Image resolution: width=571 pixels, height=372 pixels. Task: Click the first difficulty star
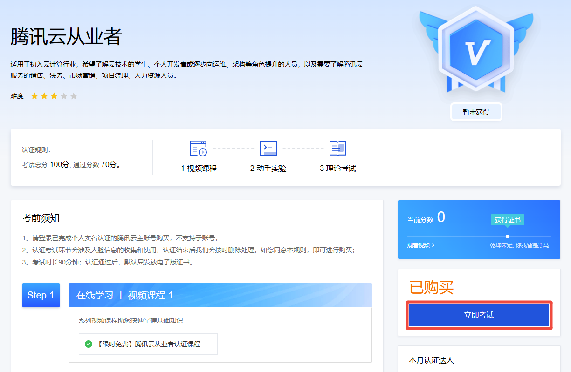(x=34, y=96)
